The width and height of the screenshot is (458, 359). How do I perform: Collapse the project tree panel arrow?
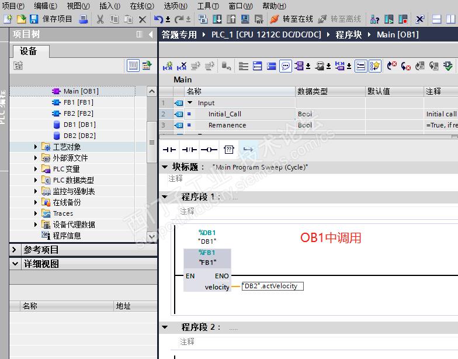151,34
